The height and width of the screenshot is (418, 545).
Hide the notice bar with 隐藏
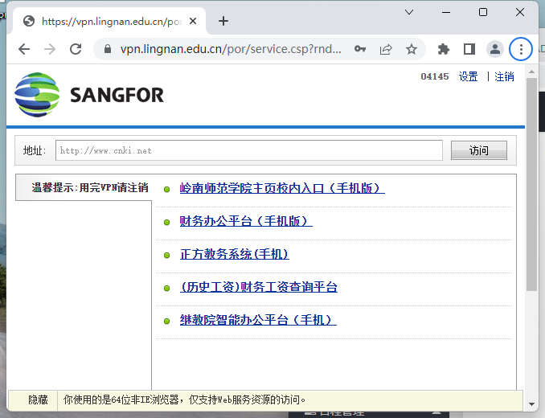click(38, 400)
